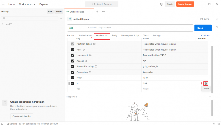Viewport: 221px width, 125px height.
Task: Click the drag handle of id row
Action: click(69, 84)
